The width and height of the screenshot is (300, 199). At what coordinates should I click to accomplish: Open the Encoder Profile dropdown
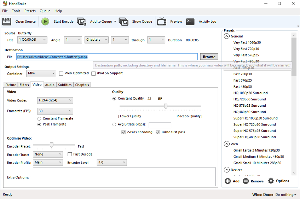click(48, 163)
